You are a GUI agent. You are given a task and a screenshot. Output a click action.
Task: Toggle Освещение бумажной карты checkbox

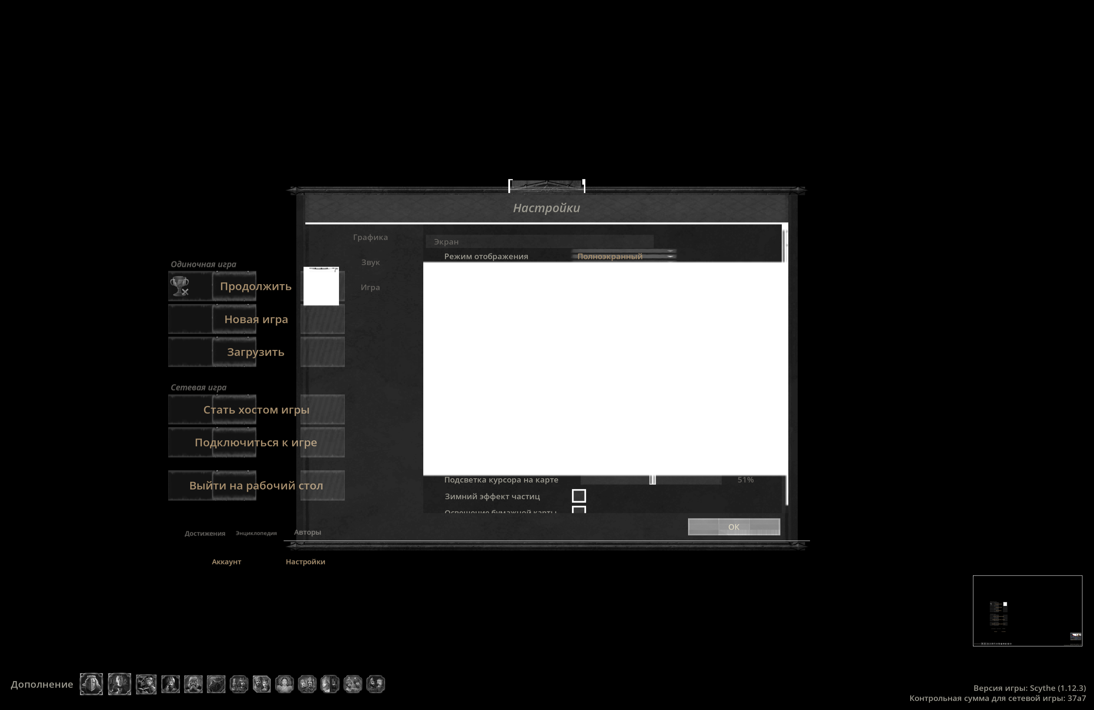point(579,510)
